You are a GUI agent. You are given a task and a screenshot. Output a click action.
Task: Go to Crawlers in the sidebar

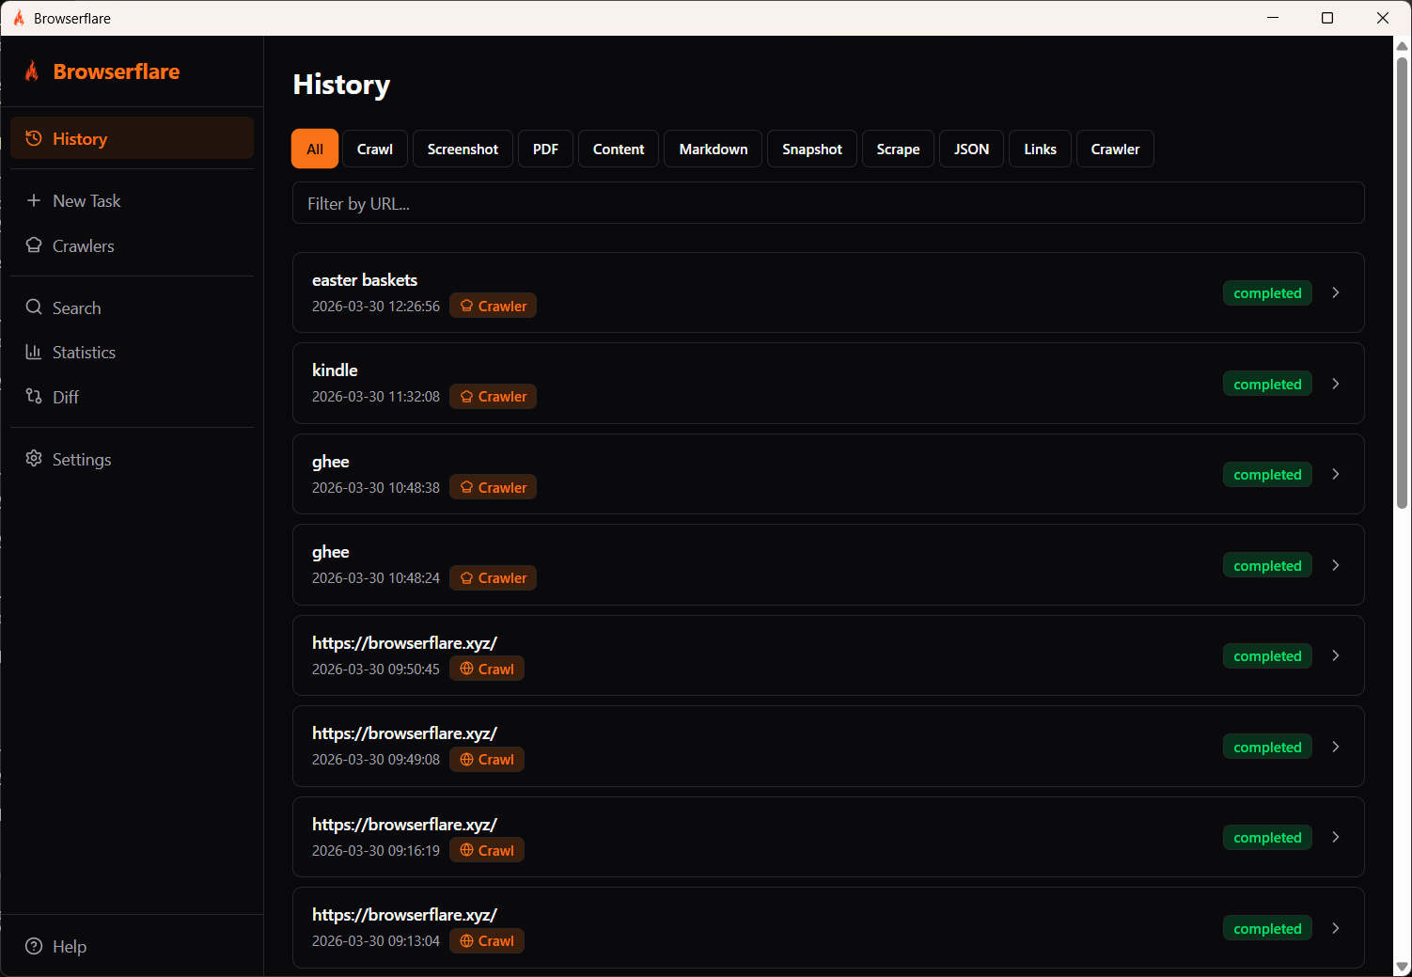tap(132, 245)
